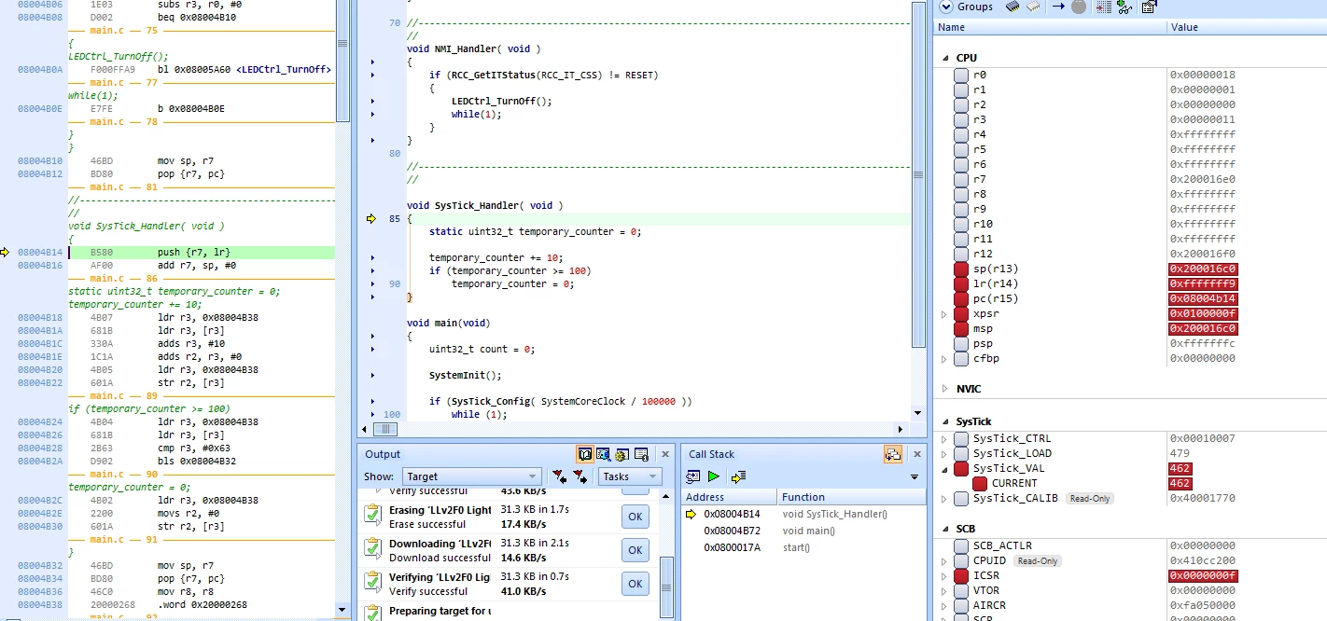Screen dimensions: 1327x621
Task: Open the Show Target dropdown in Output
Action: point(471,476)
